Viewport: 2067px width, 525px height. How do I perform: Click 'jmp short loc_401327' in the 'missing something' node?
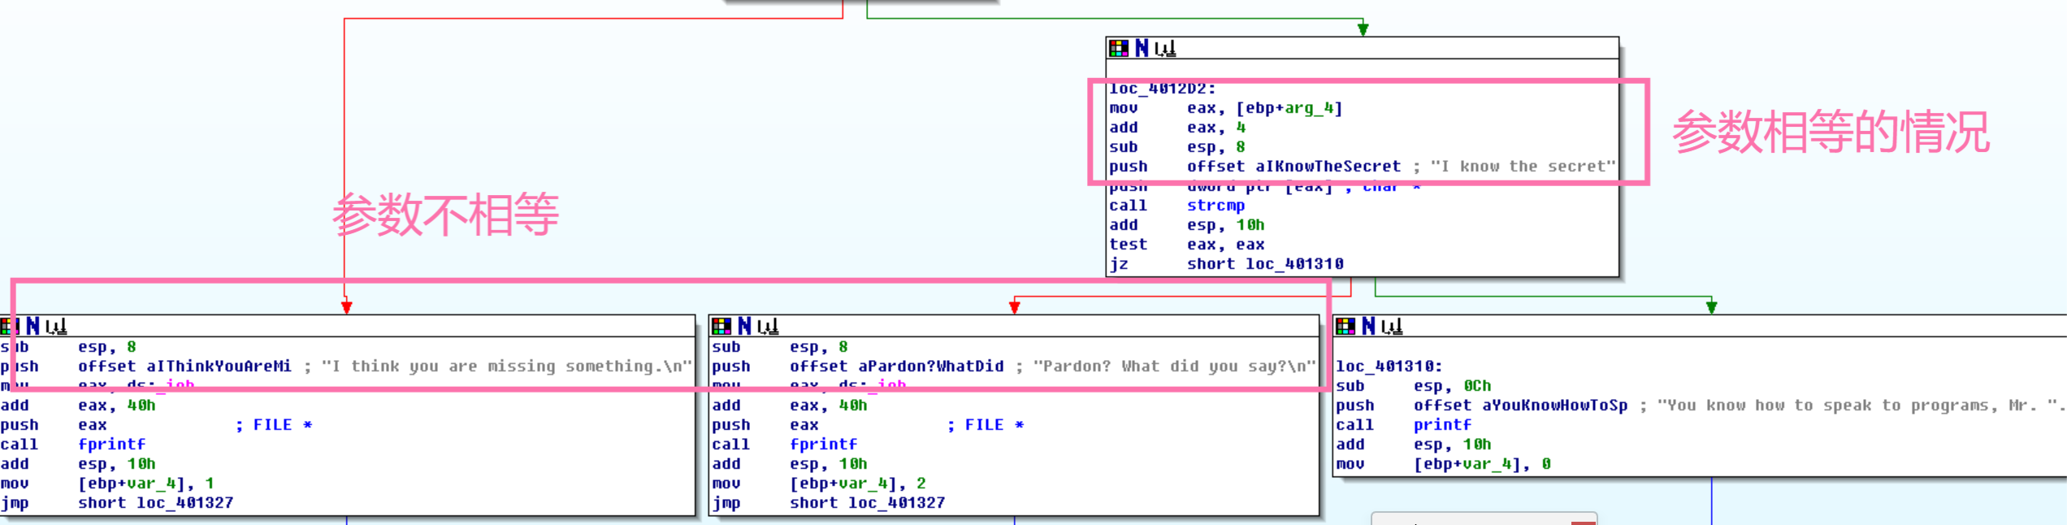pyautogui.click(x=117, y=503)
